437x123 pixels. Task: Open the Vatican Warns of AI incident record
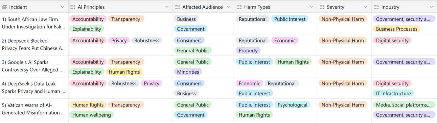(x=34, y=109)
